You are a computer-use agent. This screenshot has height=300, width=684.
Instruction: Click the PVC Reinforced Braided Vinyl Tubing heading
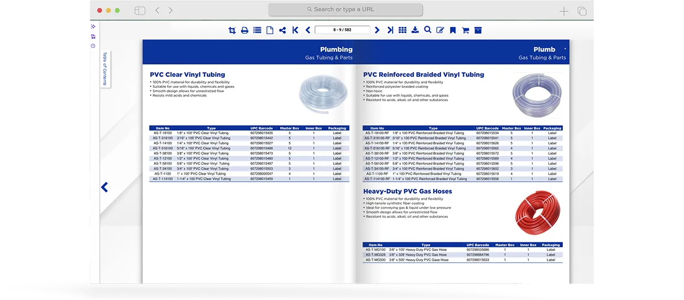point(423,75)
